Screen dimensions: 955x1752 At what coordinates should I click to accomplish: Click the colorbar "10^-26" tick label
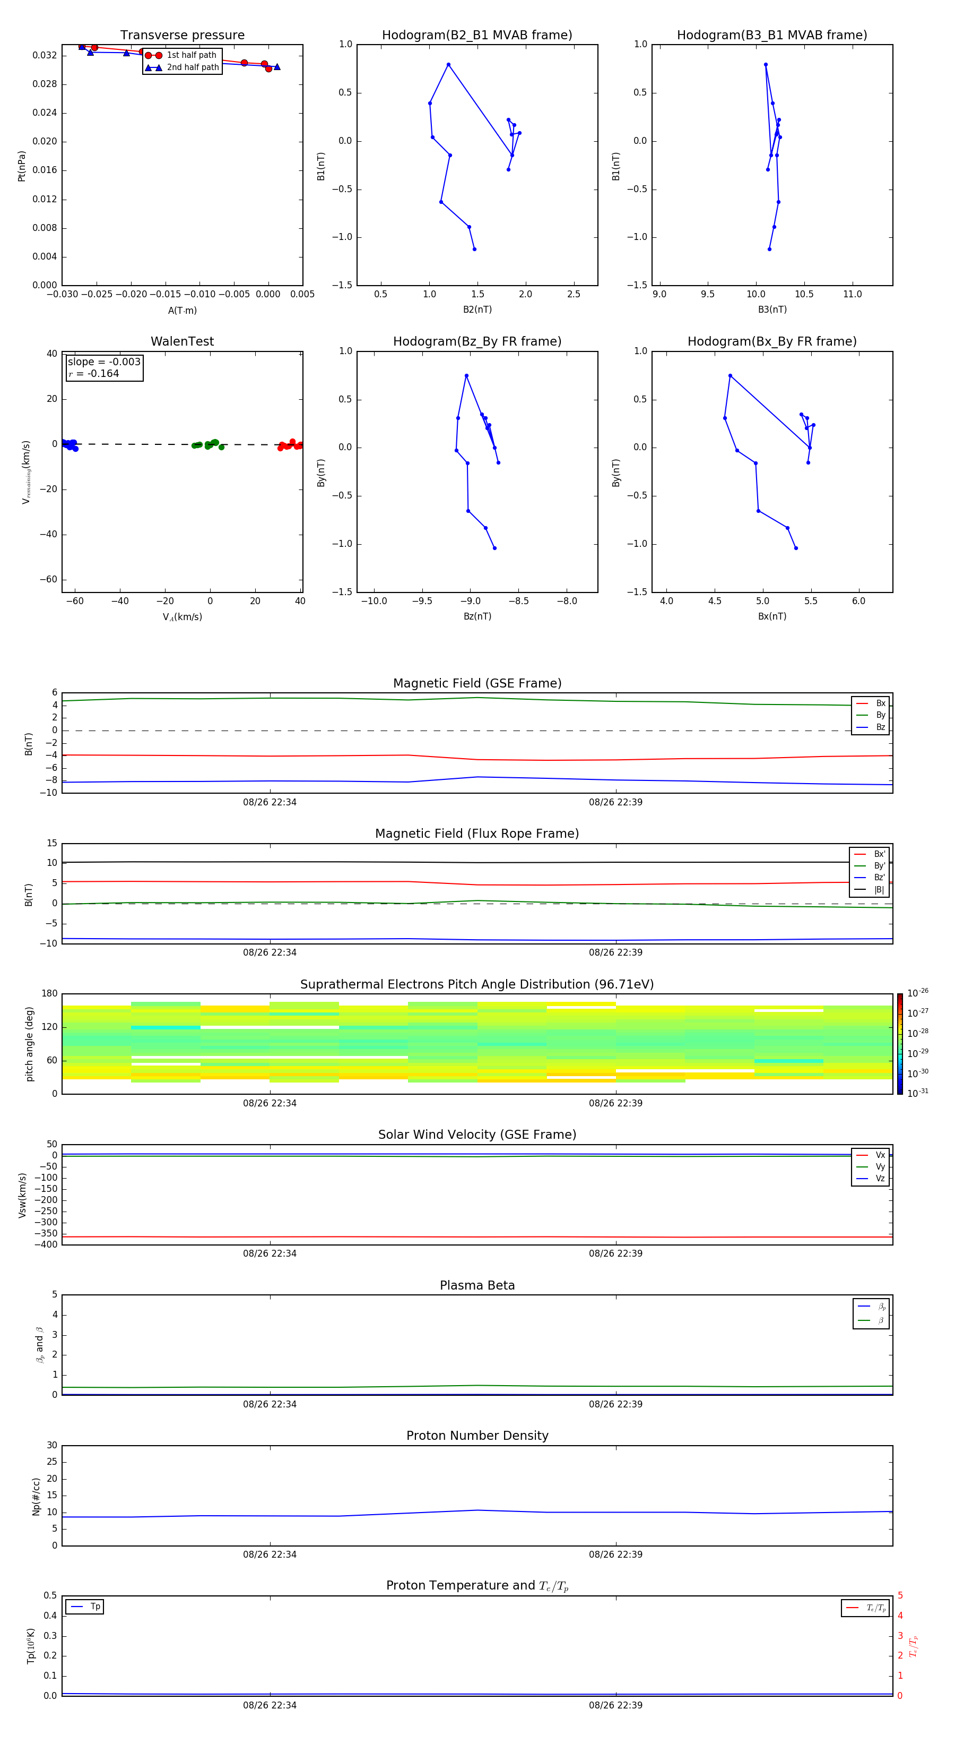click(x=918, y=993)
